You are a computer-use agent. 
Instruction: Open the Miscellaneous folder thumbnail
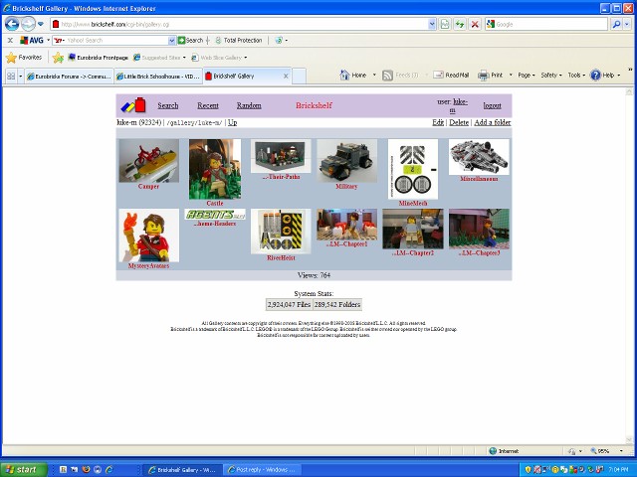click(x=479, y=157)
